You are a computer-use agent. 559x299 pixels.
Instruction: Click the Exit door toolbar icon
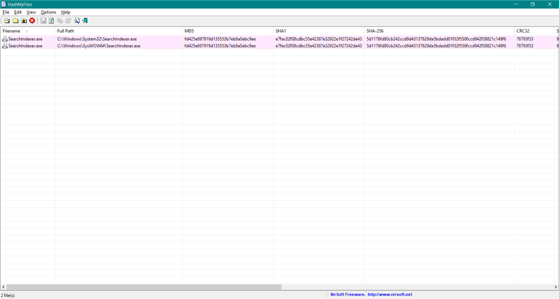tap(85, 21)
